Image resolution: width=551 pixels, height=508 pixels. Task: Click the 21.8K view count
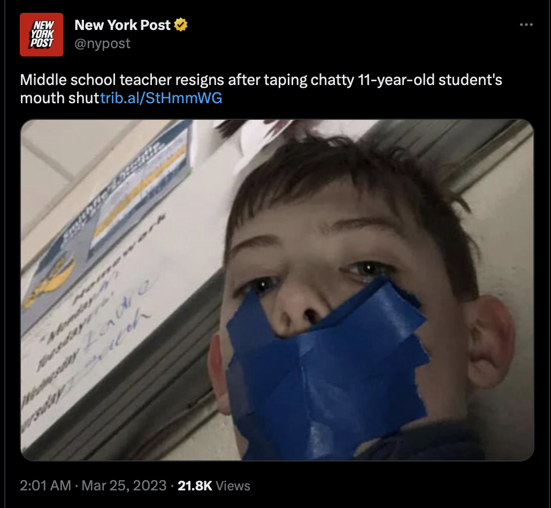(195, 486)
